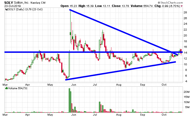Click the 26 price axis label
Screen dimensions: 194x117
(x=185, y=18)
